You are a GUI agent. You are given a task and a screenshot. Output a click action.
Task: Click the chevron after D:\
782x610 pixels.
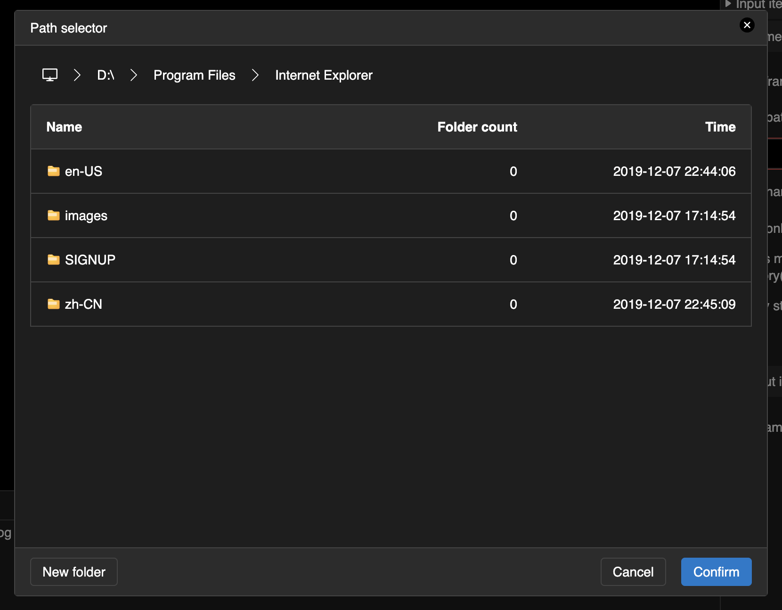(x=134, y=75)
